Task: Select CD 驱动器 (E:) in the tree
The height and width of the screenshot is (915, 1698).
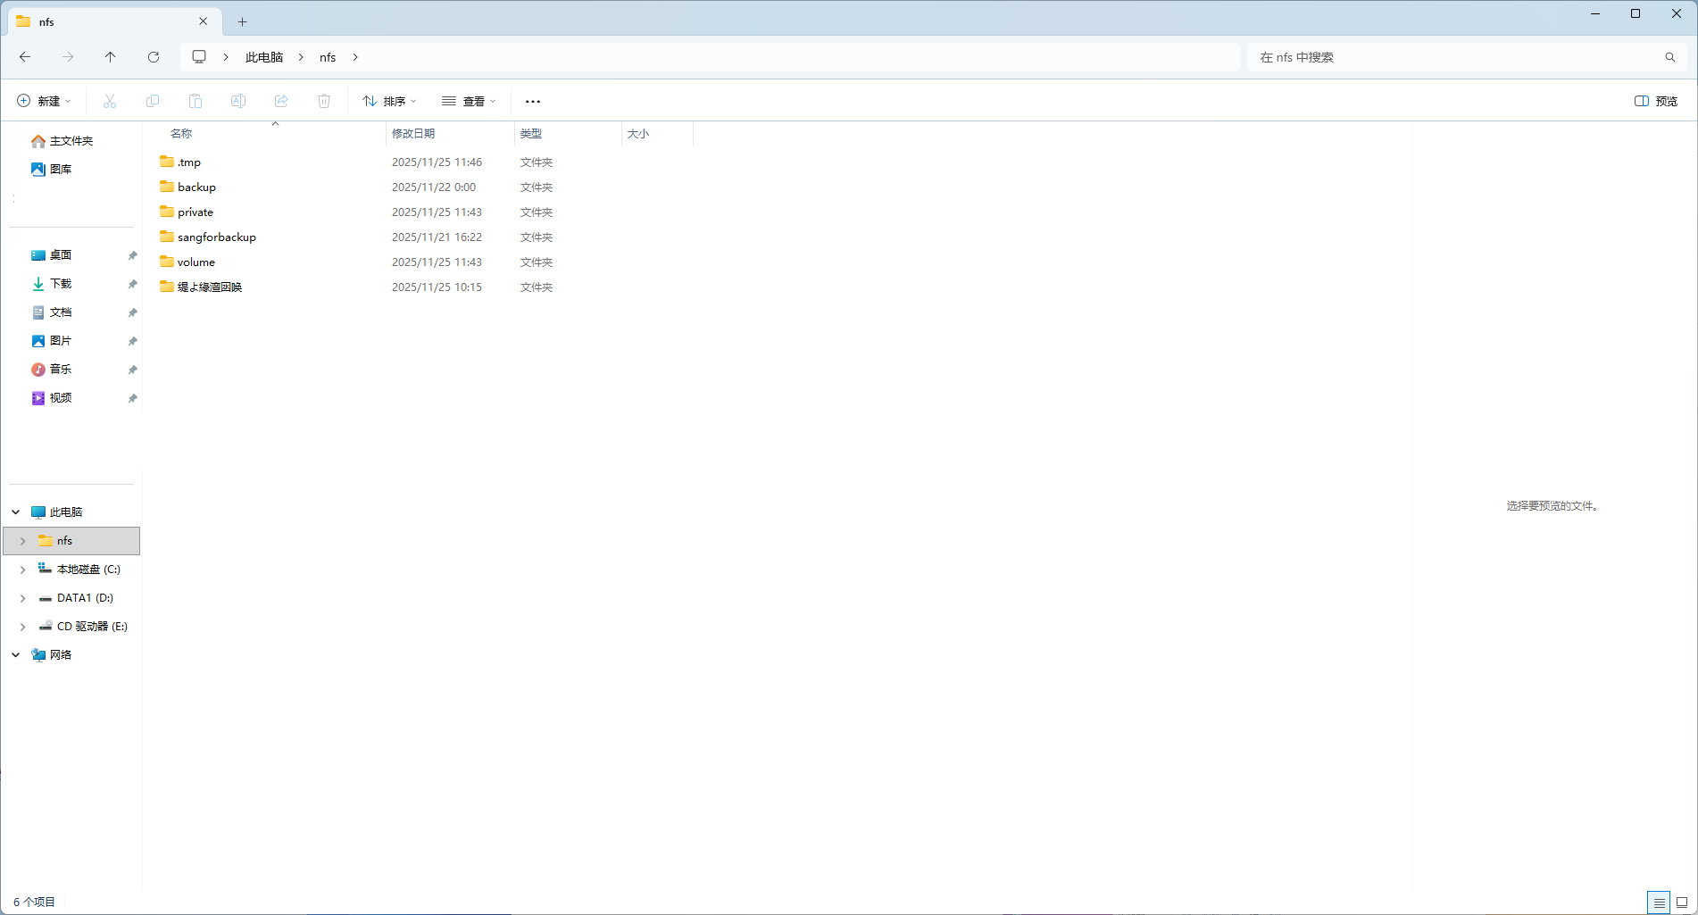Action: pos(83,627)
